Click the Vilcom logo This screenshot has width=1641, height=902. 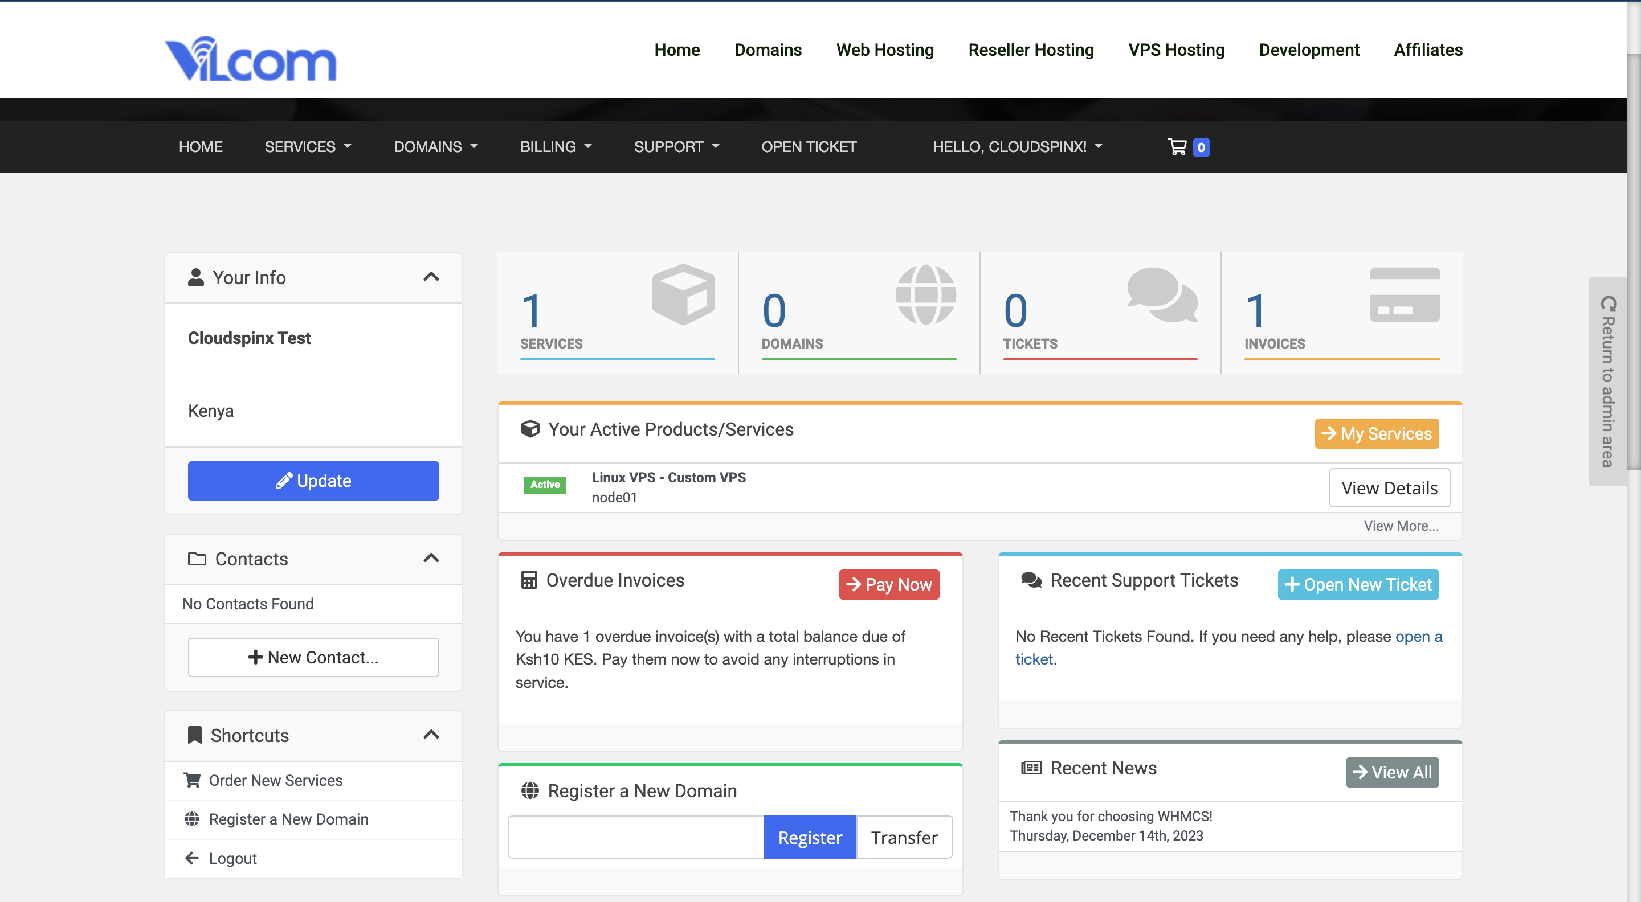point(250,59)
